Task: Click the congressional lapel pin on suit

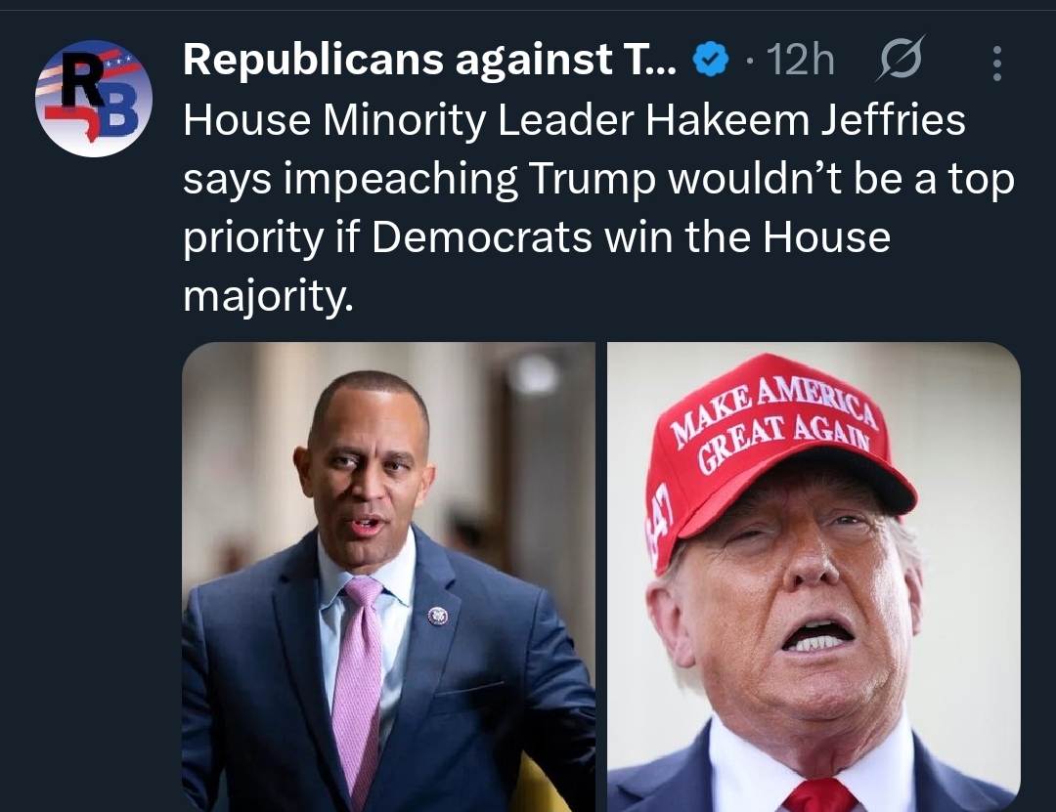Action: pos(438,616)
